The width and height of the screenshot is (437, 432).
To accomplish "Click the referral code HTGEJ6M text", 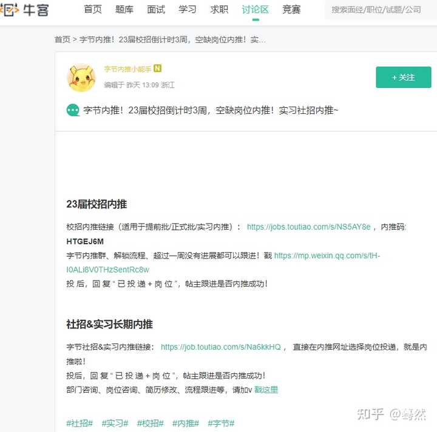I will (x=85, y=241).
